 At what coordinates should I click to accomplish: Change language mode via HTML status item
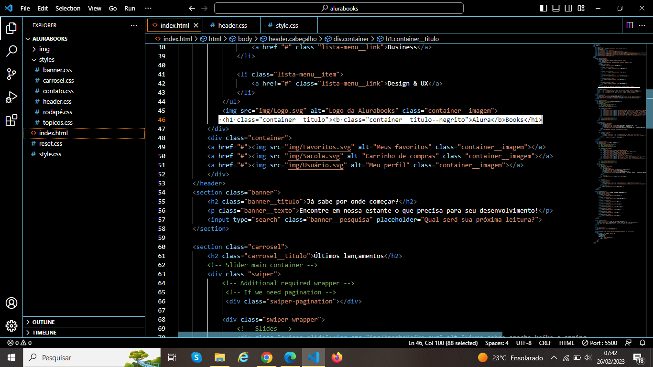point(566,343)
